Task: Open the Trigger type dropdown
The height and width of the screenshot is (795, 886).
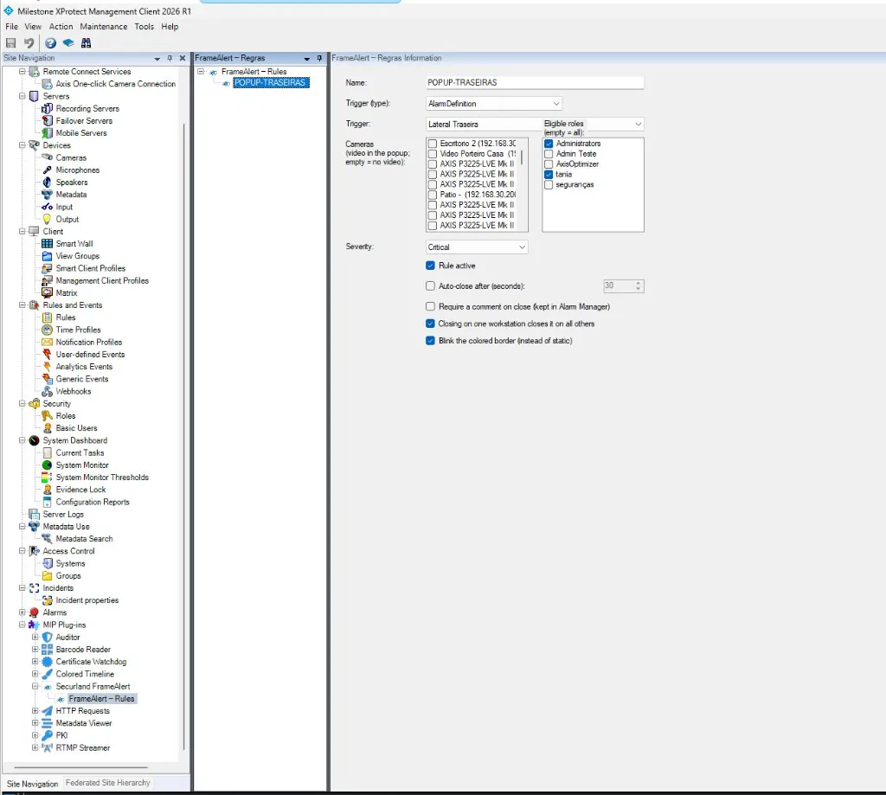Action: pyautogui.click(x=494, y=104)
